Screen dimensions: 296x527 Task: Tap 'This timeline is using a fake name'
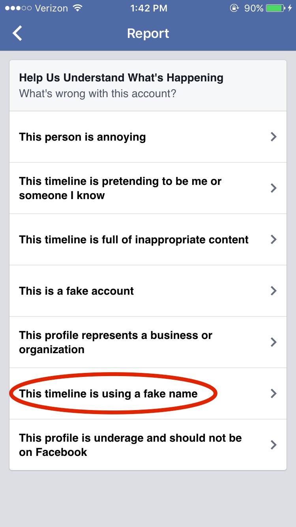click(109, 394)
